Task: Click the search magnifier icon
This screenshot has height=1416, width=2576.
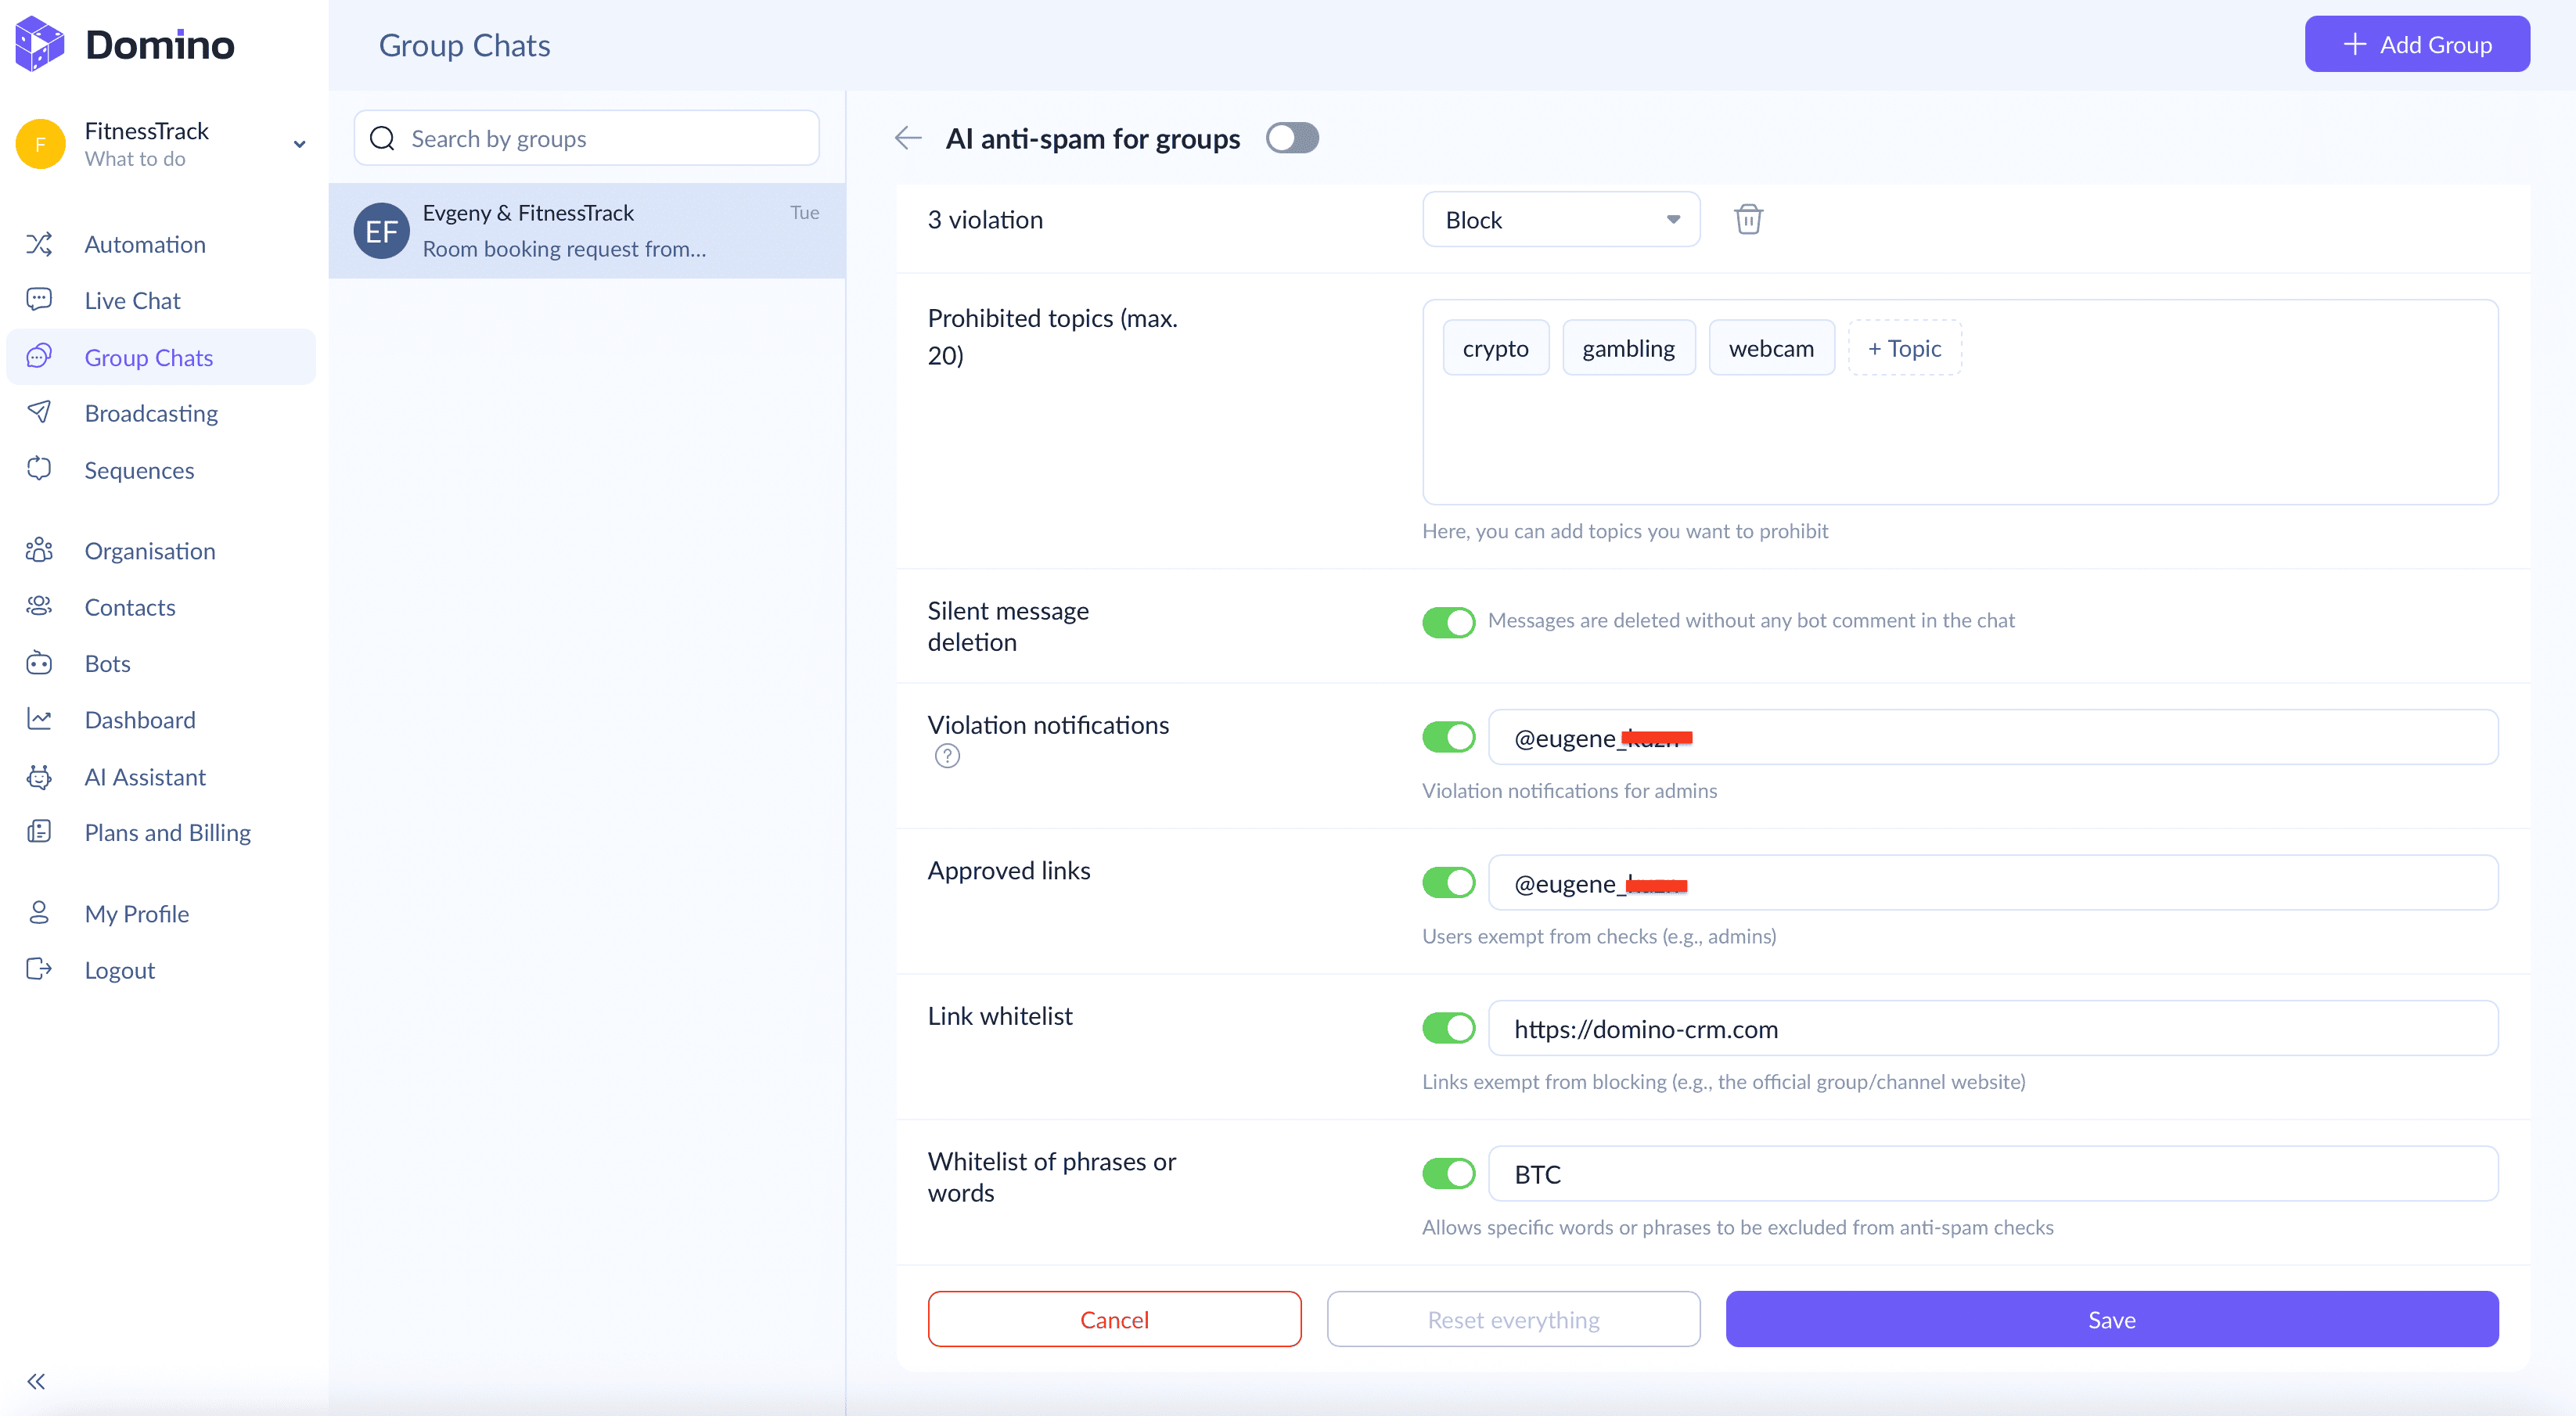Action: (x=383, y=138)
